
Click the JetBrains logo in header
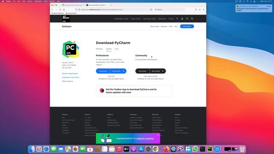point(66,18)
